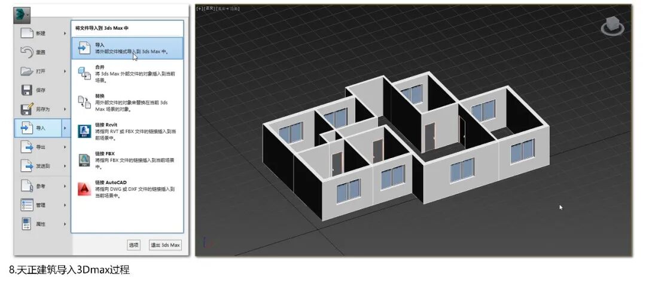
Task: Click the 发送到 (Send To) icon
Action: click(x=27, y=166)
